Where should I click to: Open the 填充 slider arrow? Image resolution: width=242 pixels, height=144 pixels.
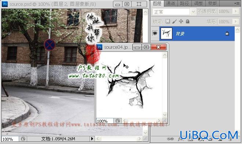click(x=236, y=22)
